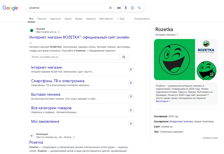Viewport: 224px width, 154px height.
Task: Click the Wikipedia W favicon
Action: 32,136
